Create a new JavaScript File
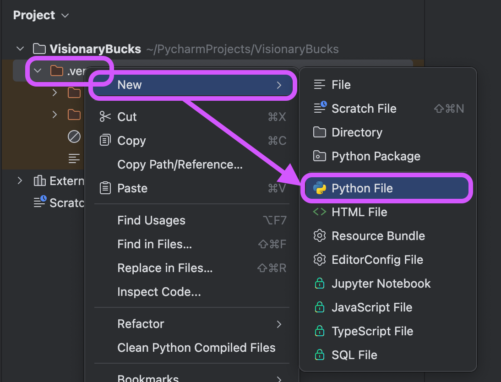The width and height of the screenshot is (501, 382). coord(371,307)
